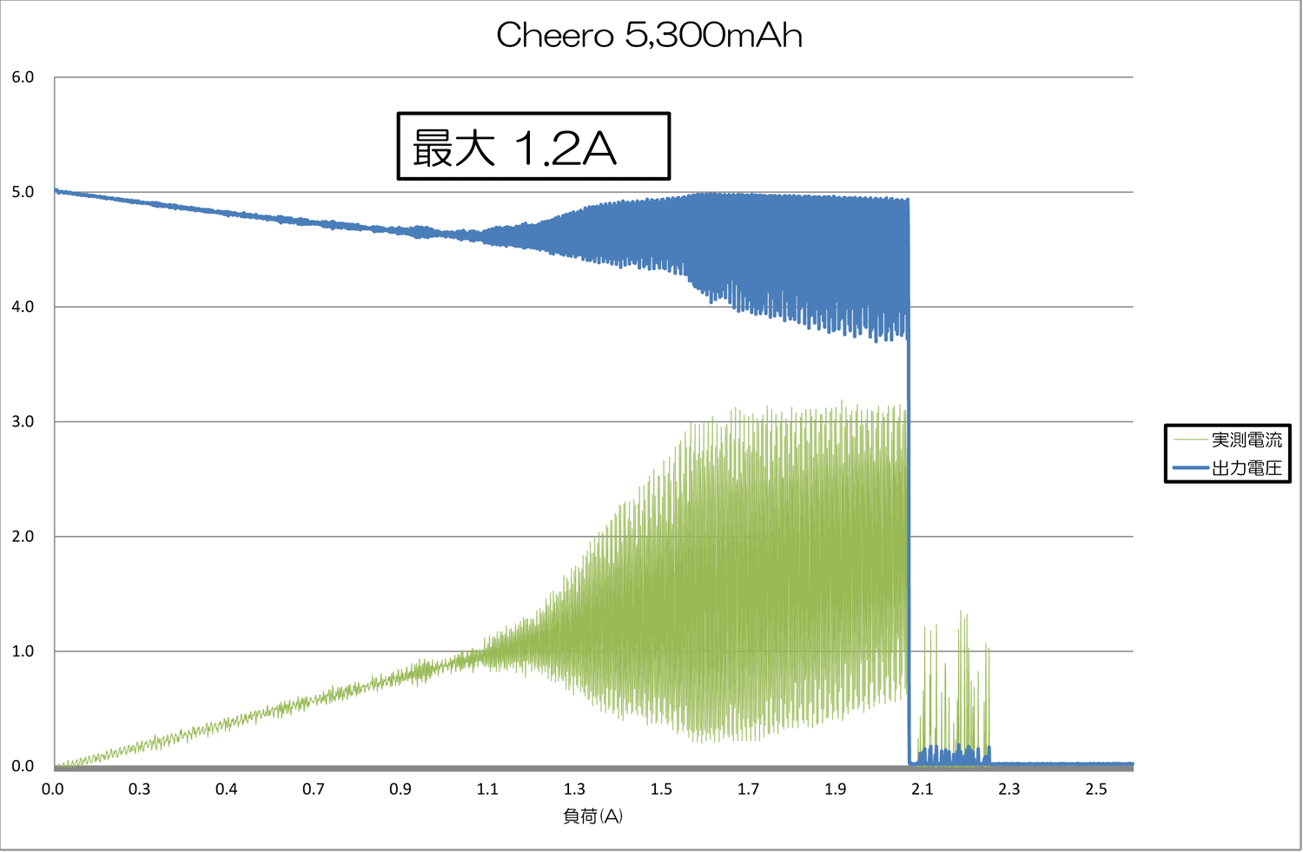Click the 1.9 horizontal axis label
The width and height of the screenshot is (1303, 852).
835,789
